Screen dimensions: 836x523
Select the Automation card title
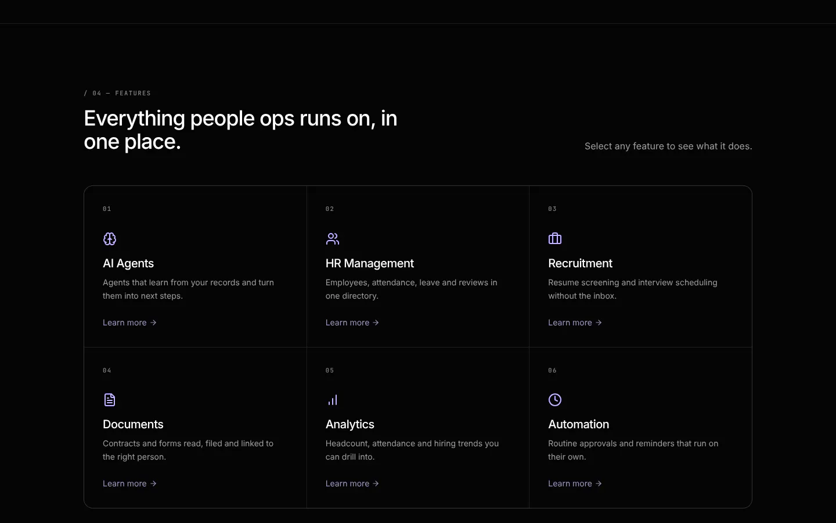[579, 424]
